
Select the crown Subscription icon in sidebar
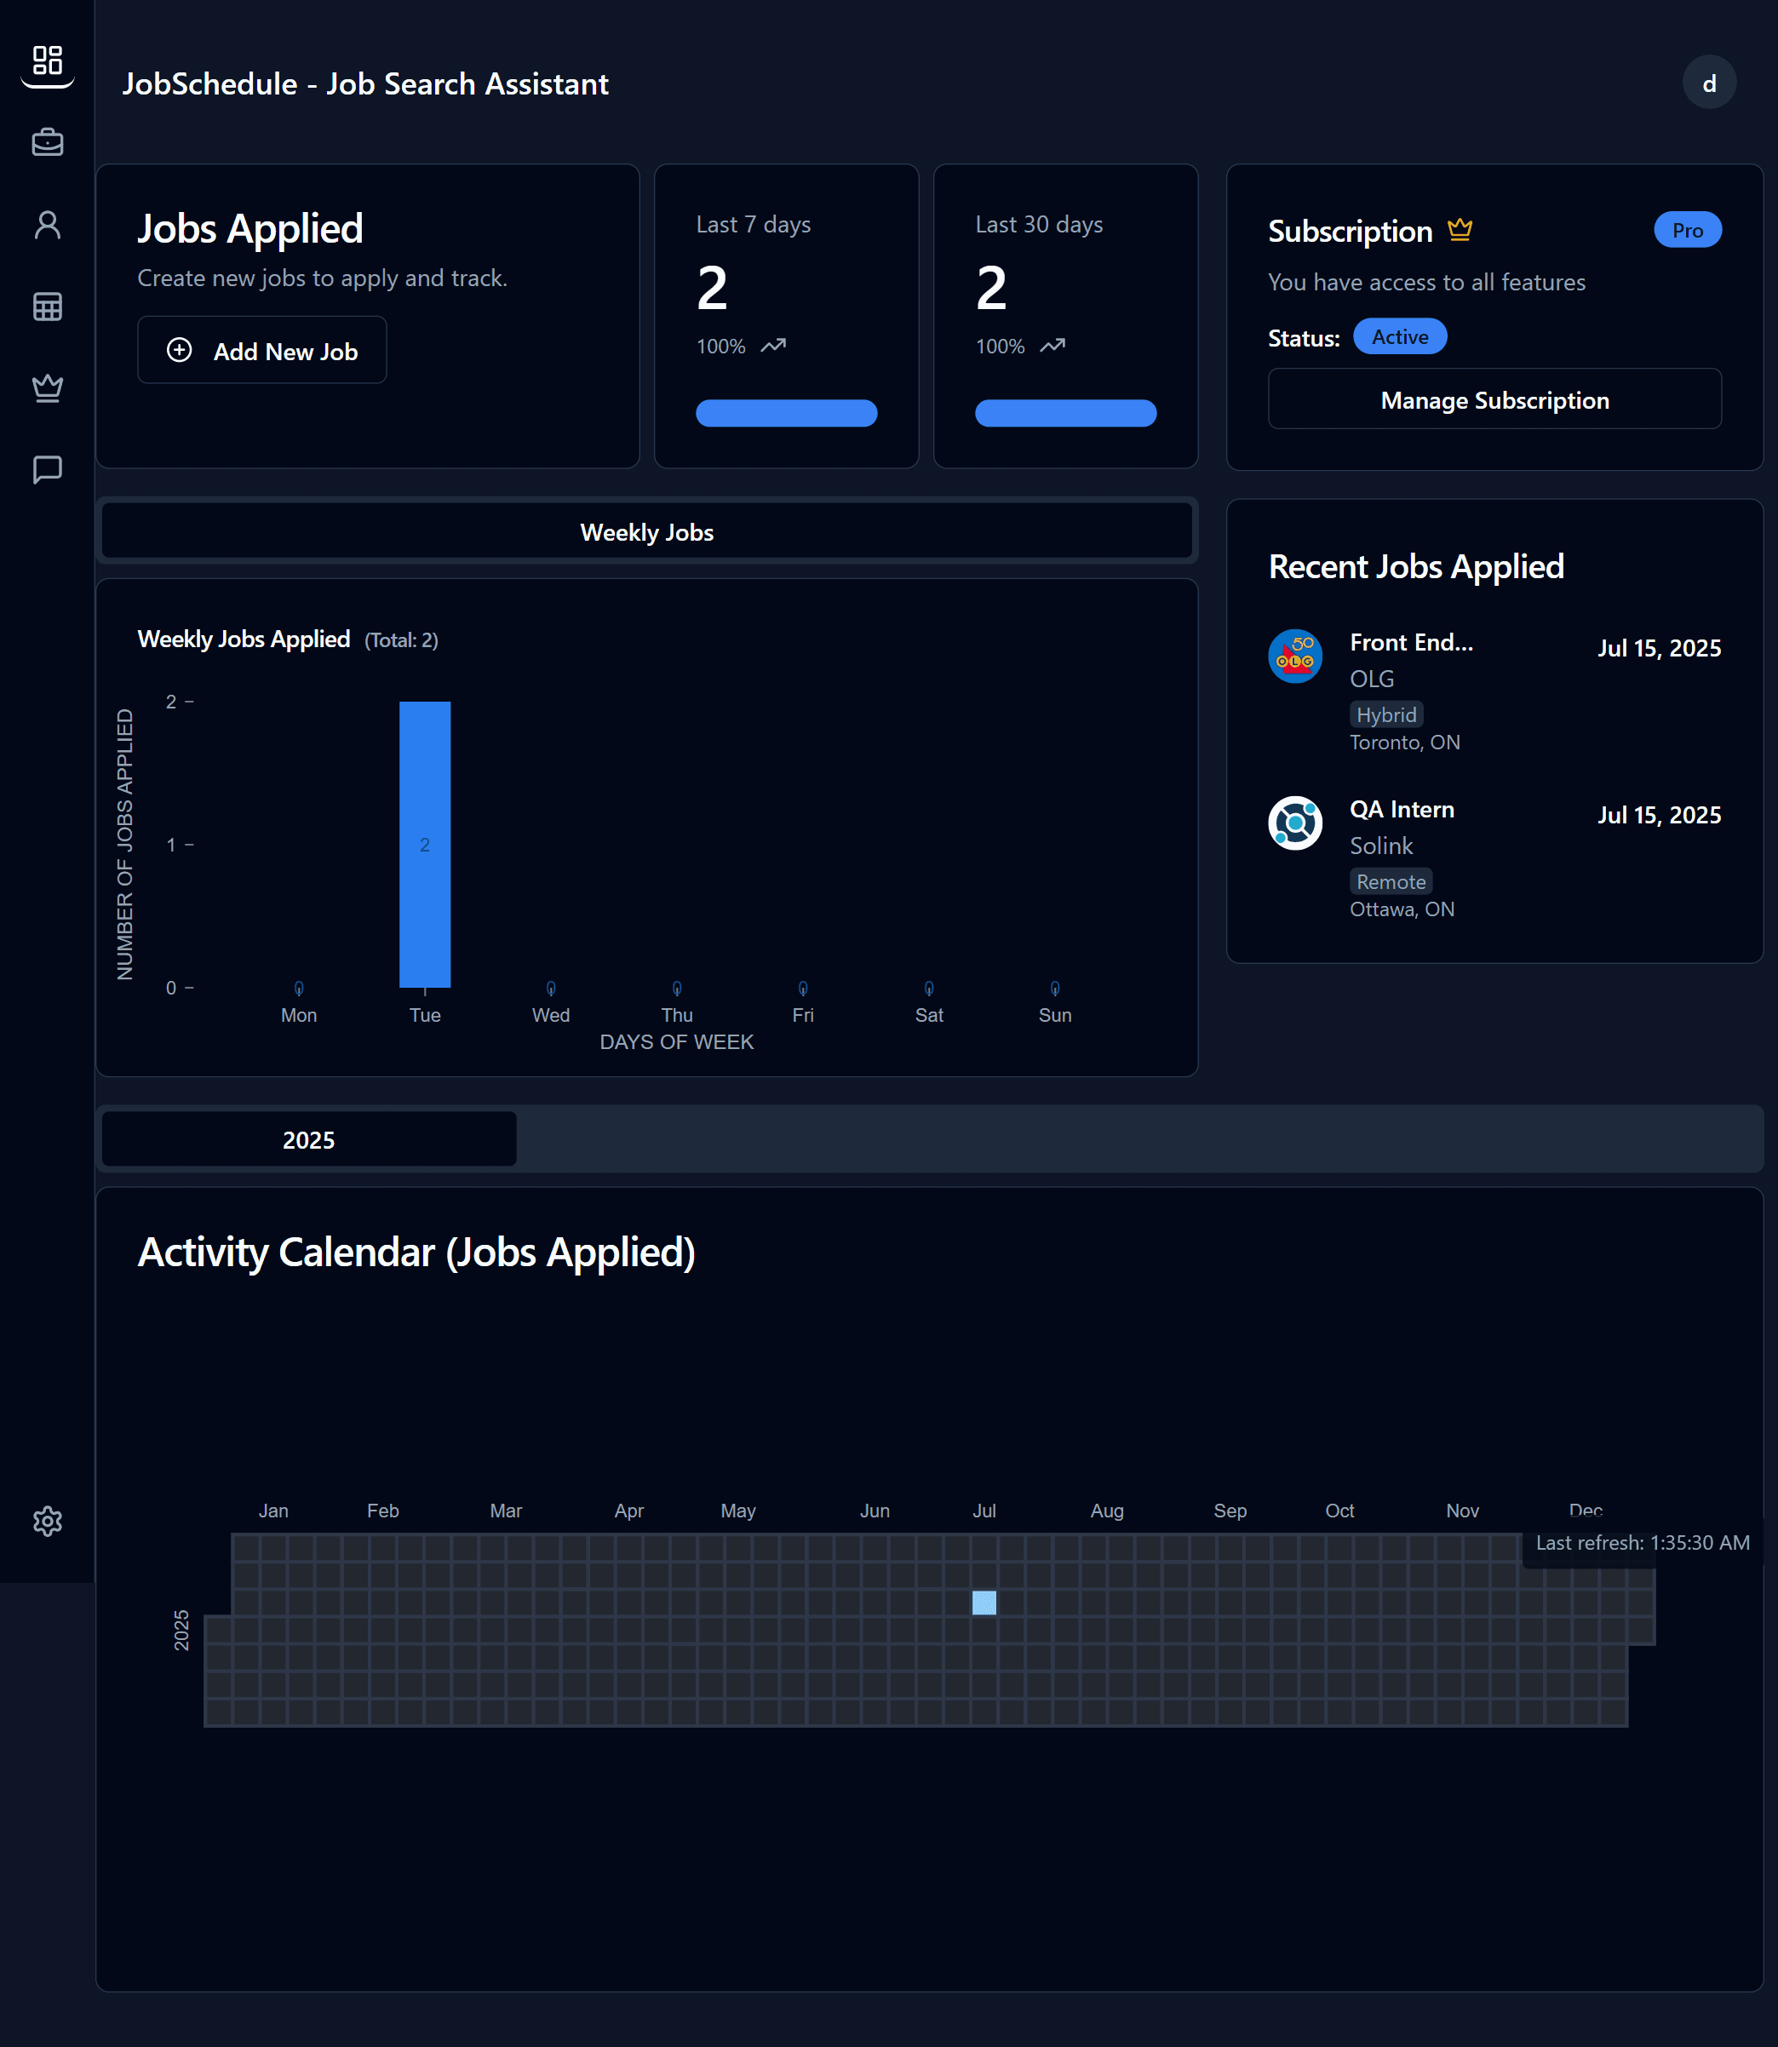coord(47,388)
